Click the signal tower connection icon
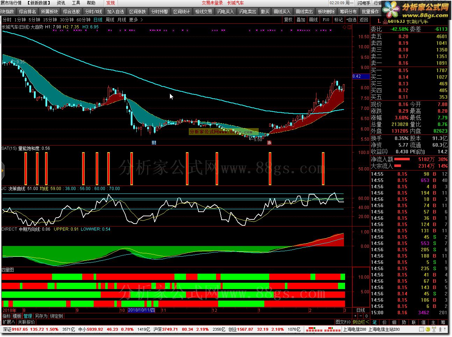This screenshot has height=337, width=452. click(x=434, y=330)
